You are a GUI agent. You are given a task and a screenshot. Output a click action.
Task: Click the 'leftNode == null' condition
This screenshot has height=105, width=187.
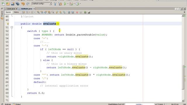(x=61, y=49)
